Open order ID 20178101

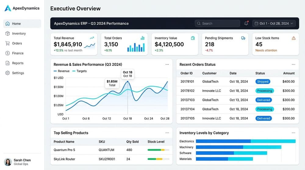click(187, 82)
